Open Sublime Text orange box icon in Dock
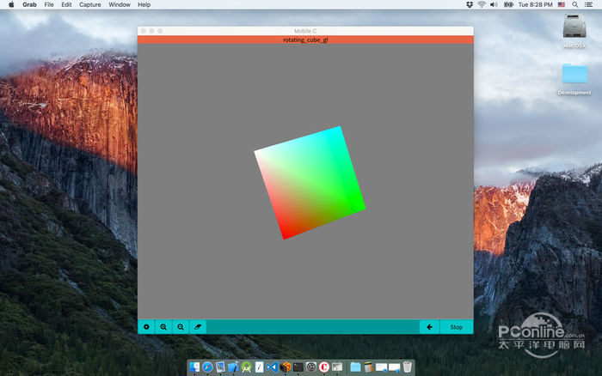 coord(286,367)
